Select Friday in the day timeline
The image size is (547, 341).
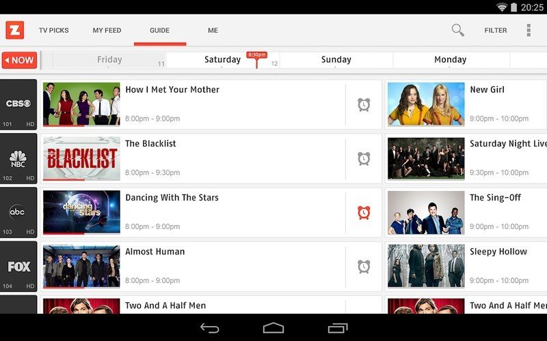pyautogui.click(x=109, y=59)
